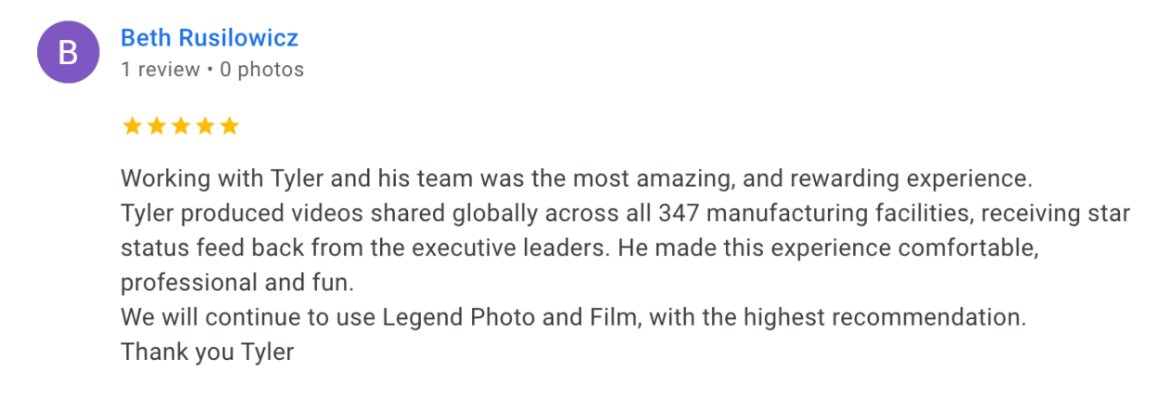Click the "professional and fun." line
This screenshot has height=398, width=1171.
click(x=238, y=282)
